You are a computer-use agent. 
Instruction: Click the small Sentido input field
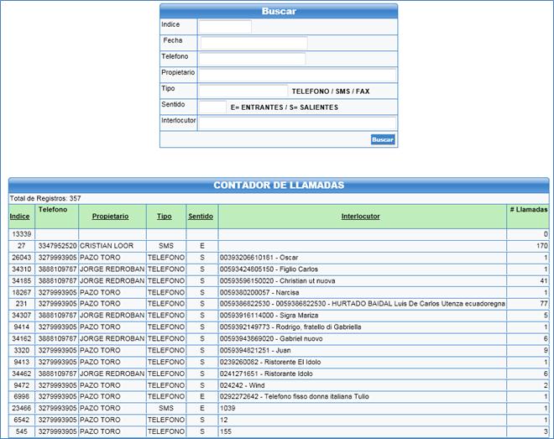212,107
